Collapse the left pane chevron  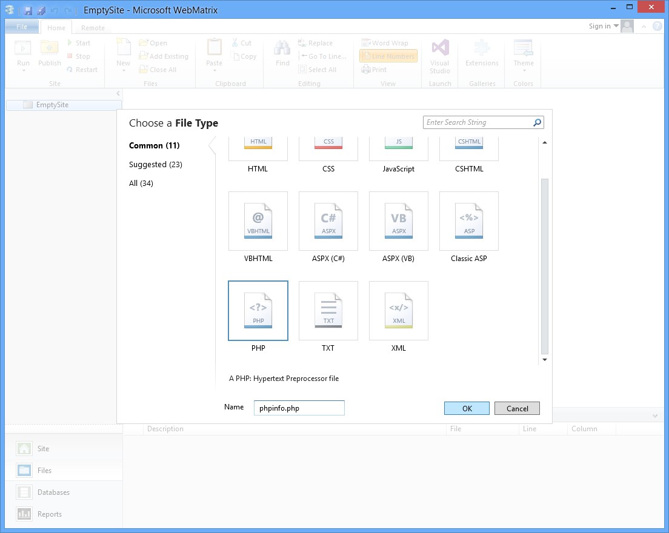pyautogui.click(x=118, y=93)
